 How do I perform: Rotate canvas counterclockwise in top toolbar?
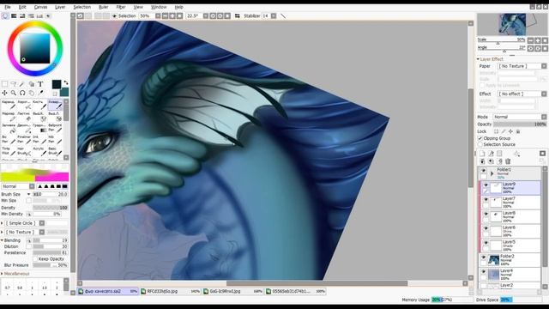(213, 15)
